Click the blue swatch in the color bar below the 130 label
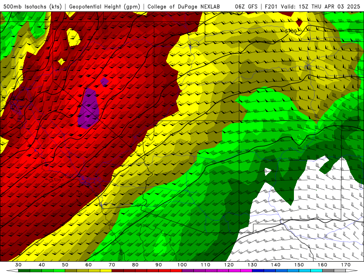 tap(258, 271)
